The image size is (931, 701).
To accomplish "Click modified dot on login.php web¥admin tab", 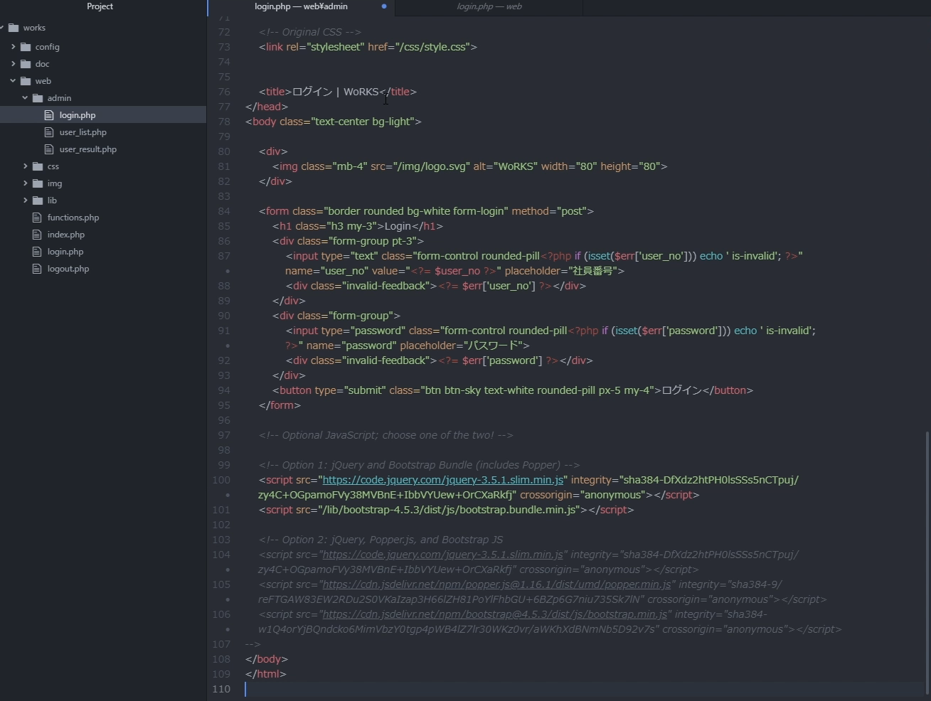I will [384, 6].
